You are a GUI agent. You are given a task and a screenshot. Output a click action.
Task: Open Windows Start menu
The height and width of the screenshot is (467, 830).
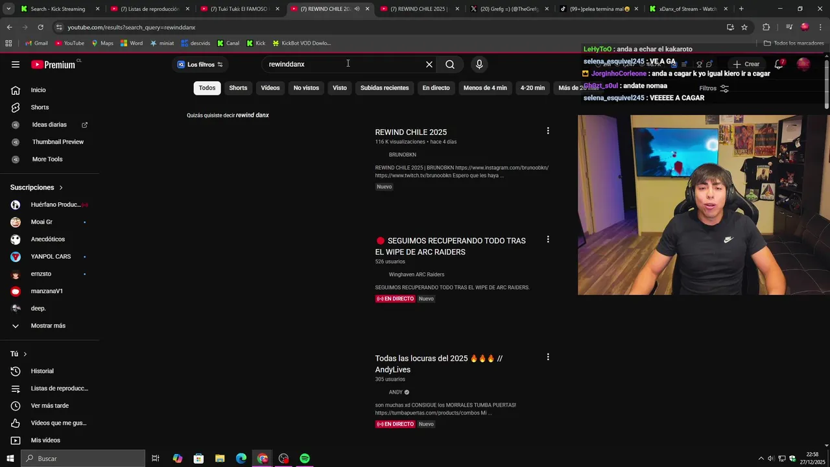pos(10,459)
